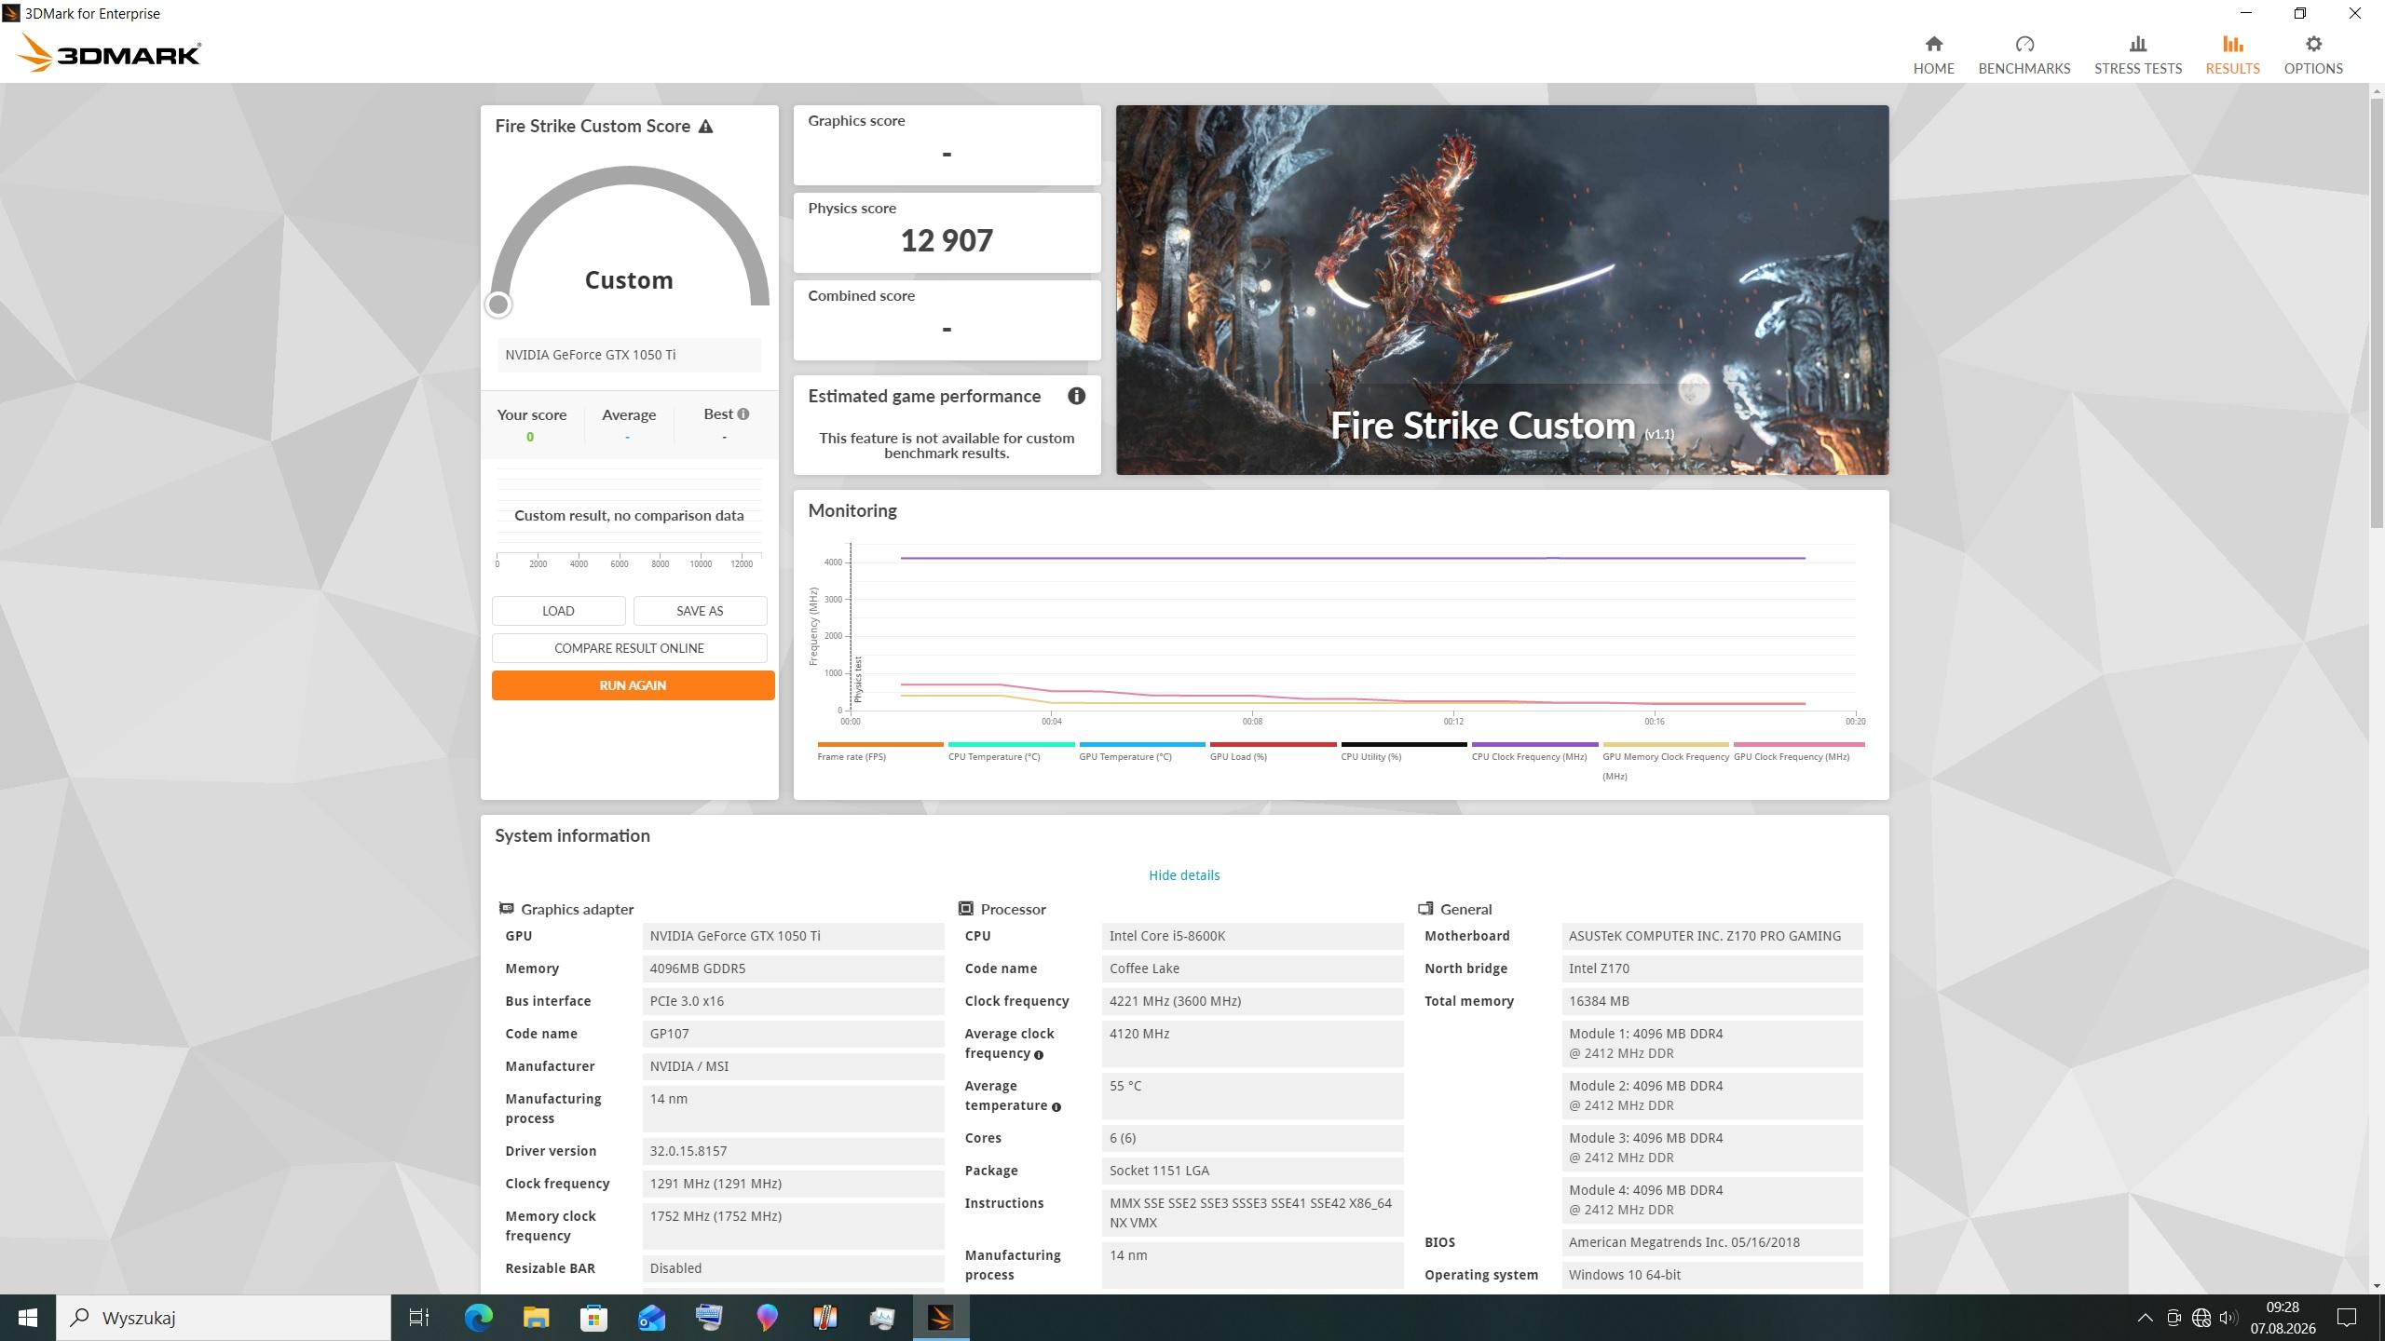Toggle the GPU Memory Clock Frequency series
Screen dimensions: 2385x1341
click(1665, 761)
